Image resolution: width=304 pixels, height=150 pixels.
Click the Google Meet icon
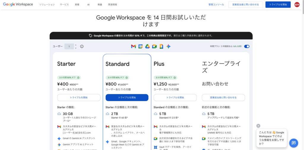(x=154, y=46)
